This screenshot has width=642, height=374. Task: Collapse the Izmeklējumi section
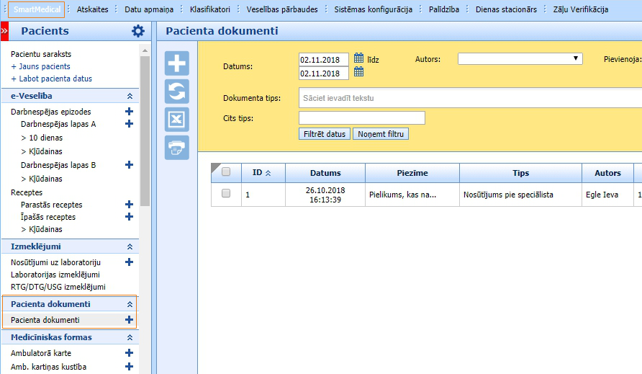click(130, 246)
